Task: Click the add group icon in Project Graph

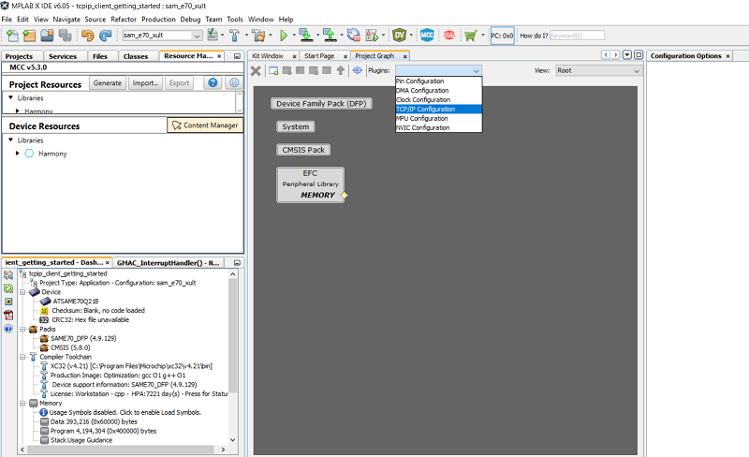Action: pos(273,71)
